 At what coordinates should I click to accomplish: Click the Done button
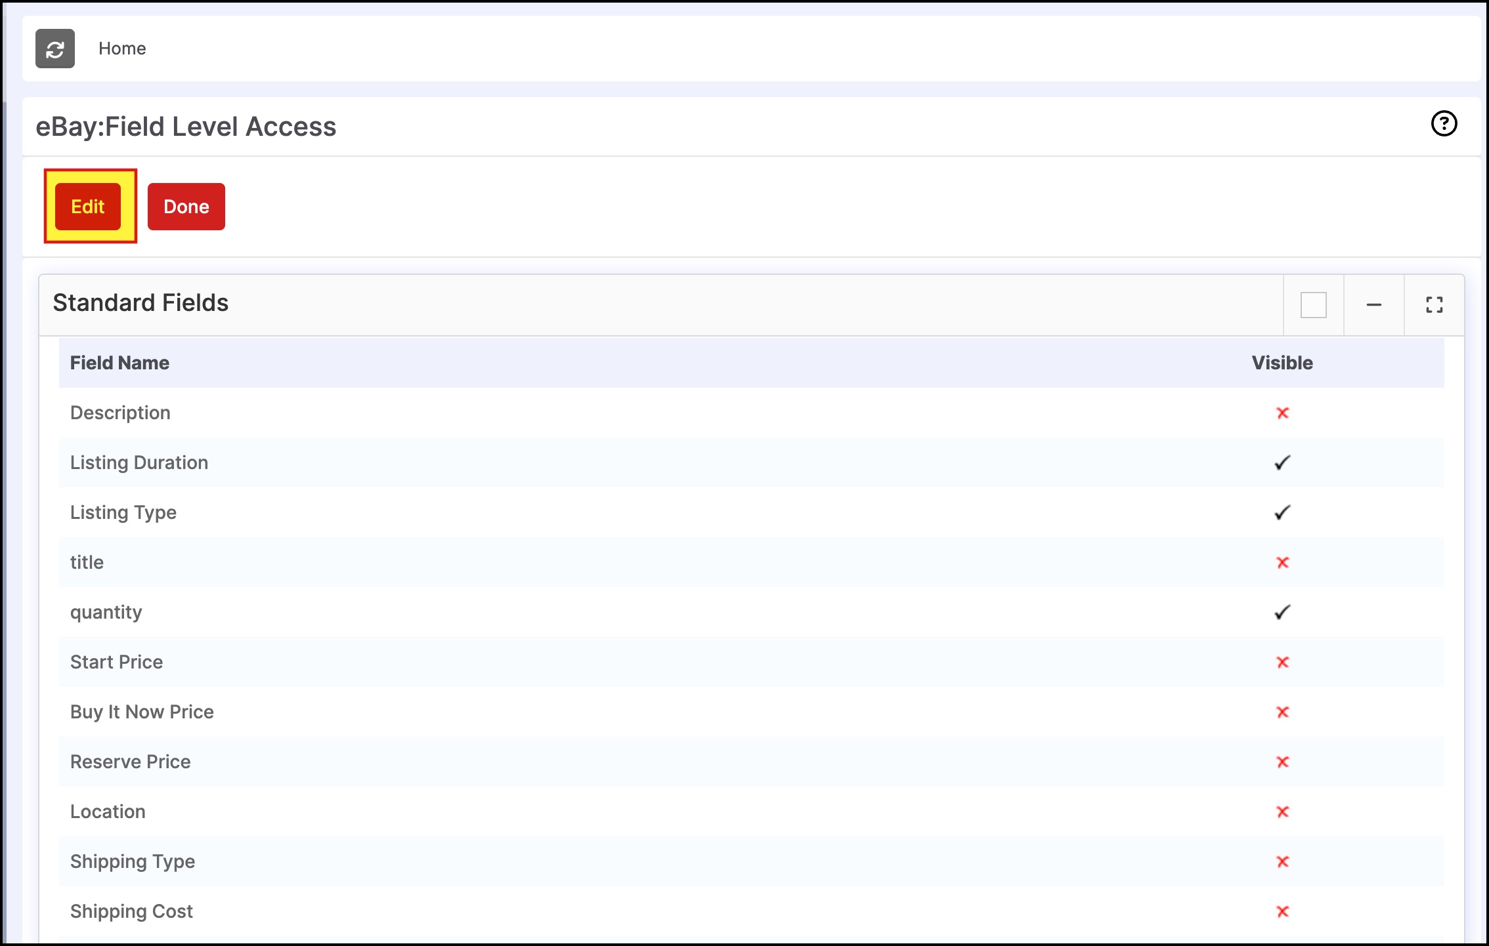point(186,207)
